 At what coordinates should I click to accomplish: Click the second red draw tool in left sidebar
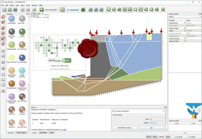click(x=3, y=22)
